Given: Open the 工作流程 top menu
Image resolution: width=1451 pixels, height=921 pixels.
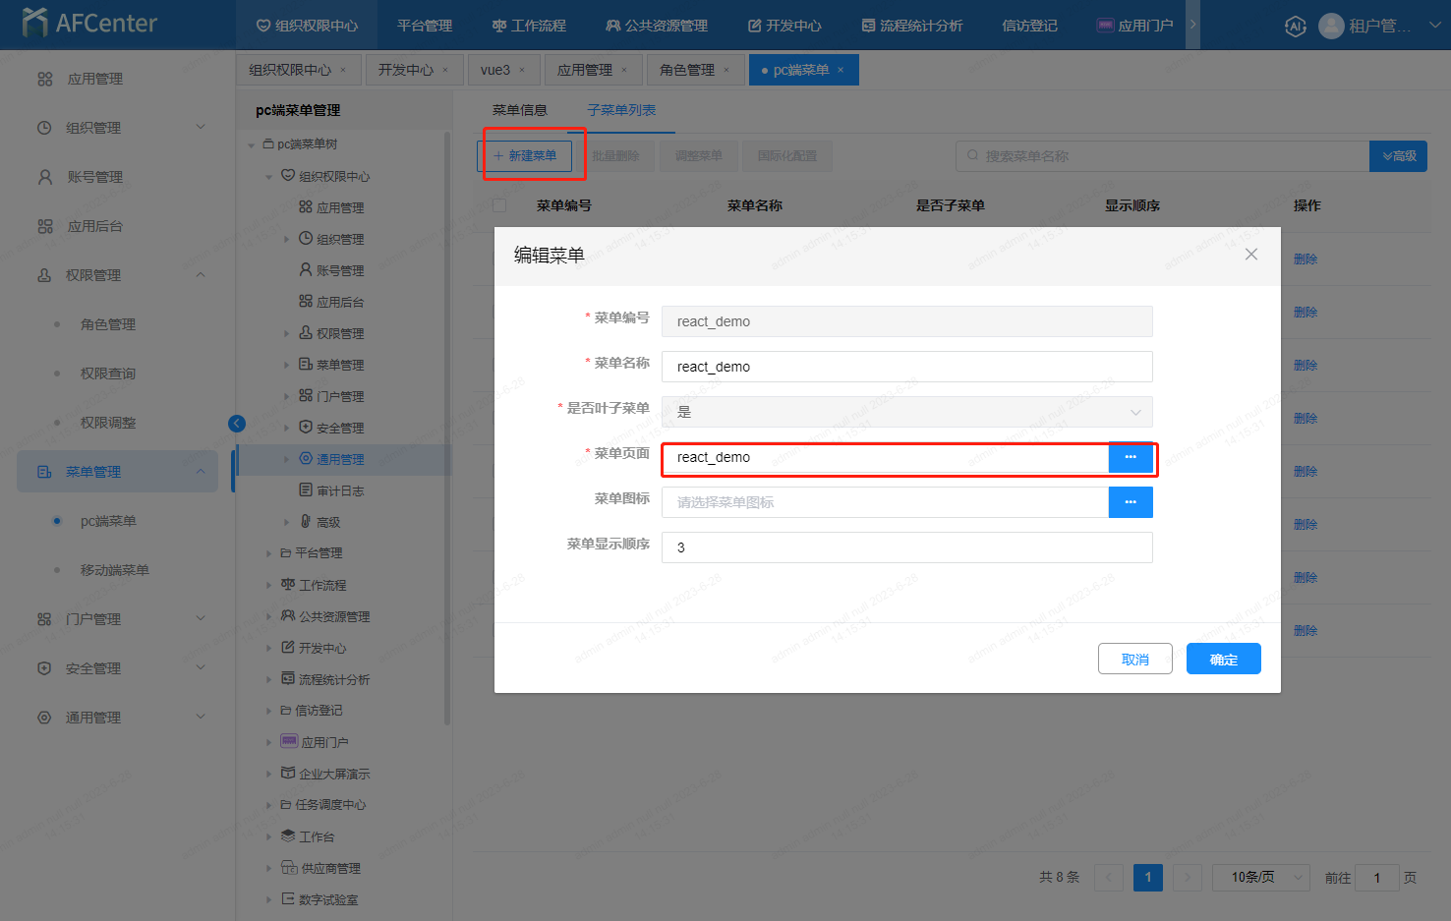Looking at the screenshot, I should 529,26.
